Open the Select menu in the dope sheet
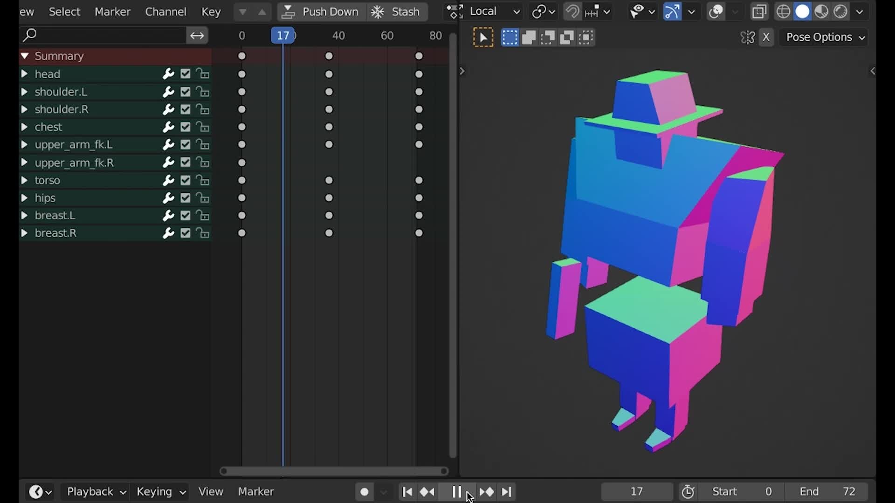 click(64, 12)
